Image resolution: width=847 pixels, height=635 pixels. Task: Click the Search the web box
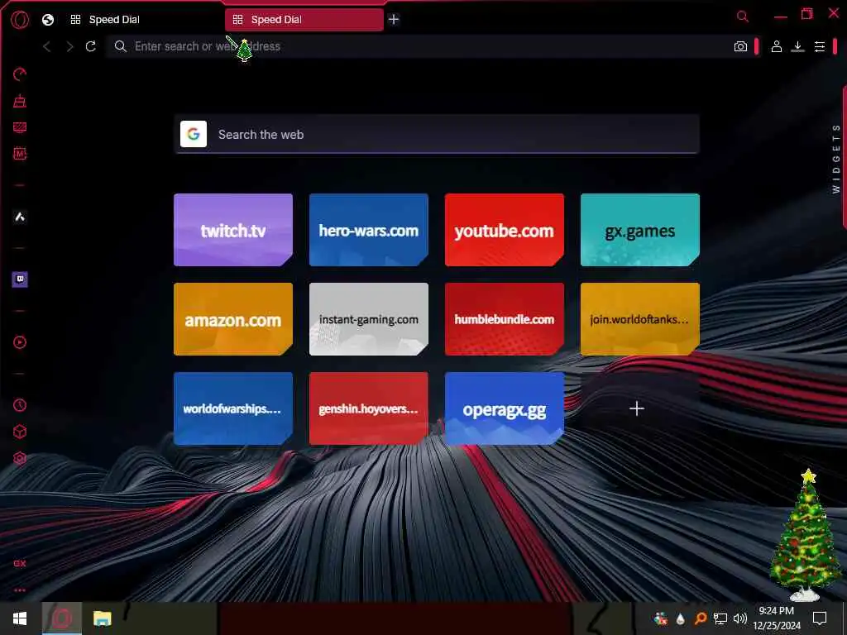coord(437,135)
